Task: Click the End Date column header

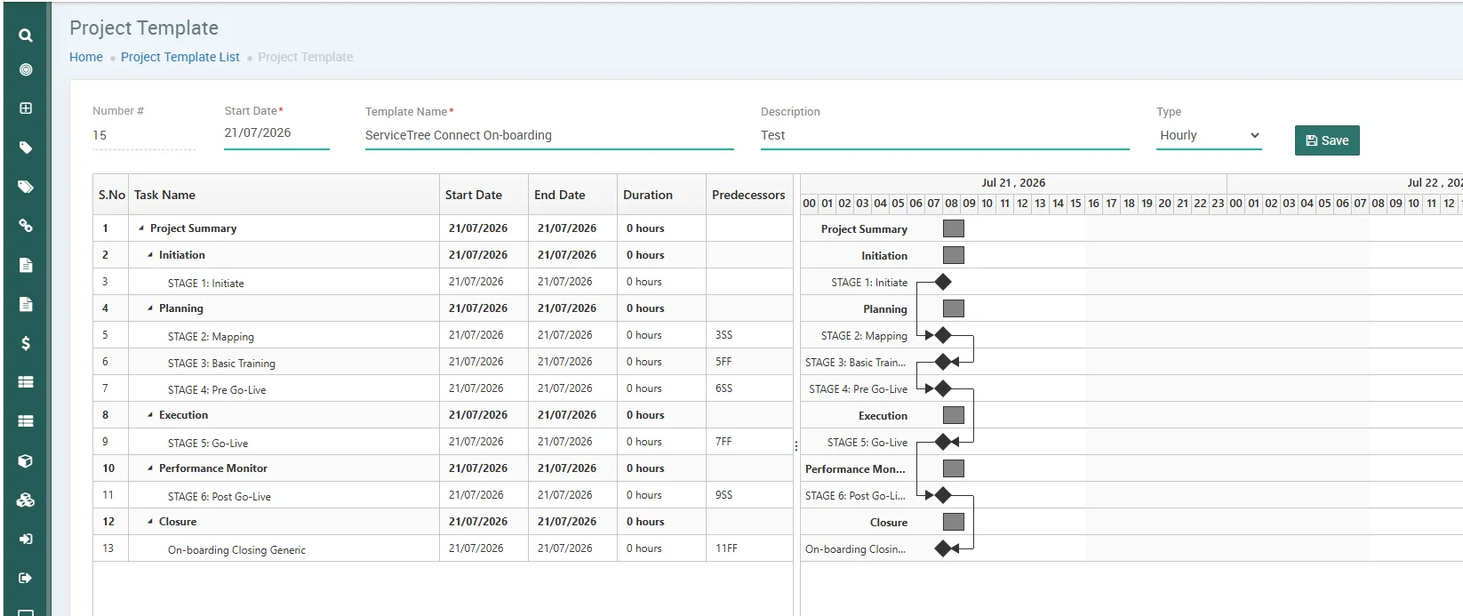Action: 572,195
